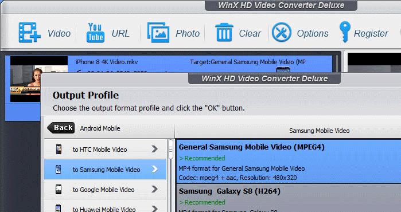
Task: Open the Register toolbar label
Action: [371, 33]
